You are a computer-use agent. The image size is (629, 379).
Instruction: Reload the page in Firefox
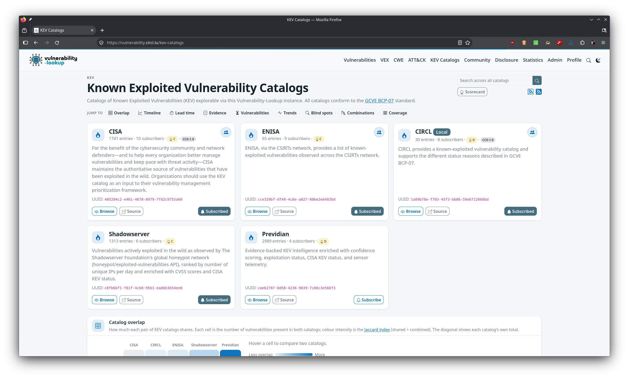tap(57, 43)
